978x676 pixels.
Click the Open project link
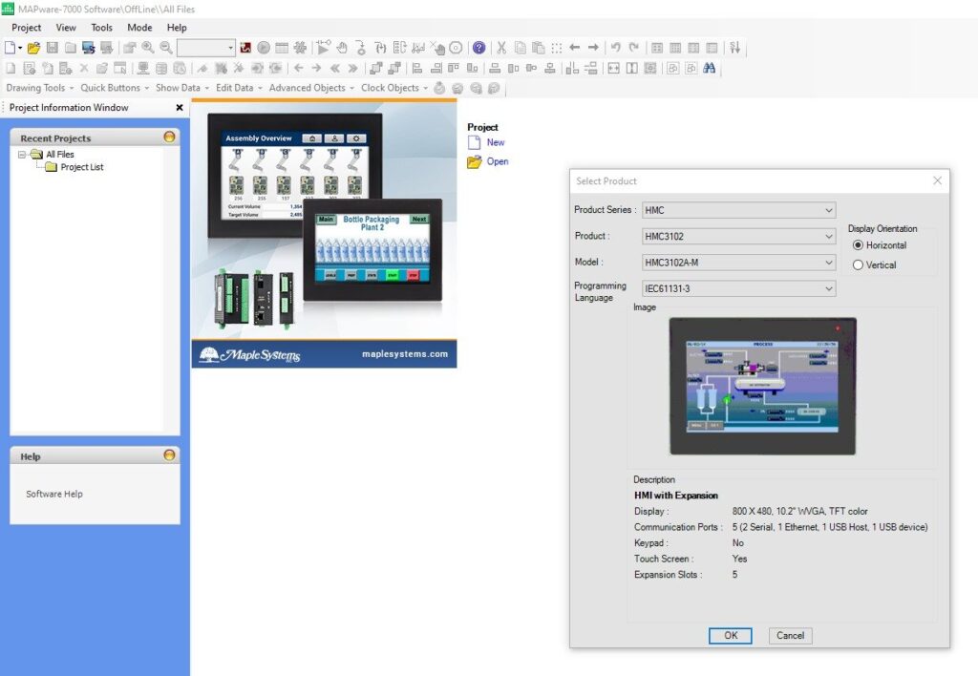click(x=497, y=161)
